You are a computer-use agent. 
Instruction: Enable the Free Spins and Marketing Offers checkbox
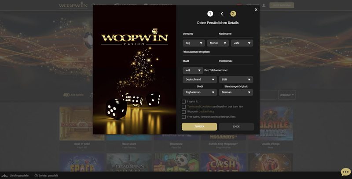[x=183, y=117]
